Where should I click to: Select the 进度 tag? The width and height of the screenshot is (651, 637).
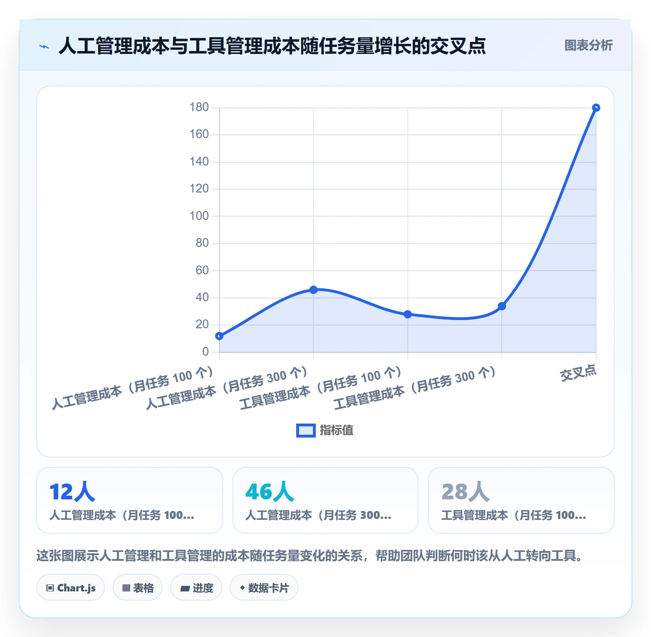(196, 588)
